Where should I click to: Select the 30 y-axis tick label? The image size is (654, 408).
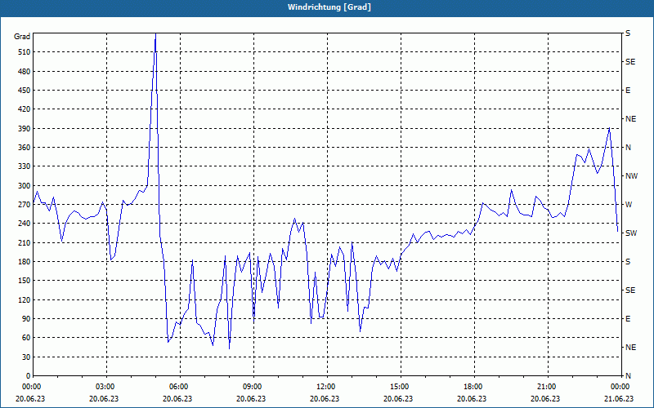[26, 357]
